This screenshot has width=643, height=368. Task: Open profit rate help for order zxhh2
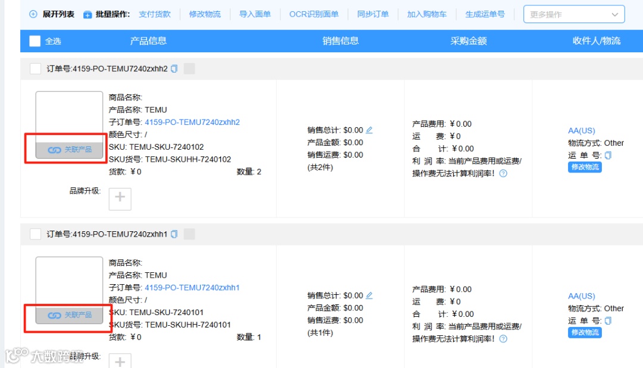click(503, 174)
